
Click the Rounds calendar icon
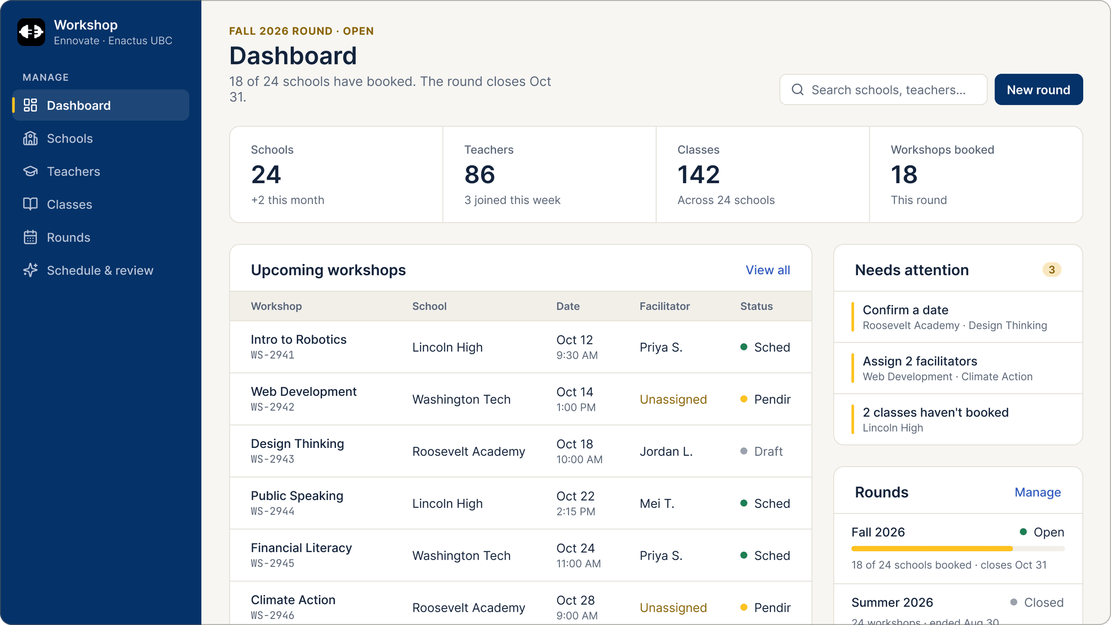pyautogui.click(x=30, y=237)
